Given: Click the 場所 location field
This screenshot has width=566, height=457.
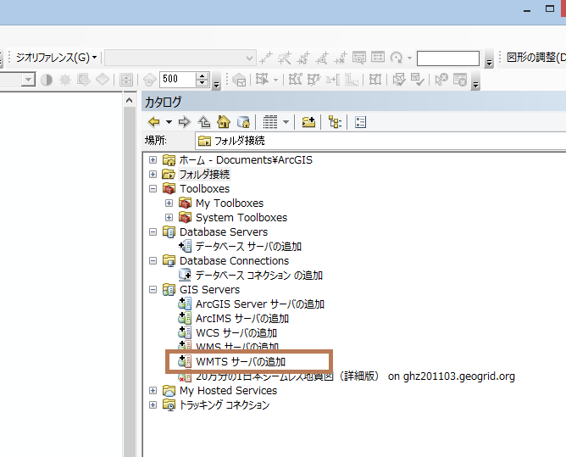Looking at the screenshot, I should (380, 141).
